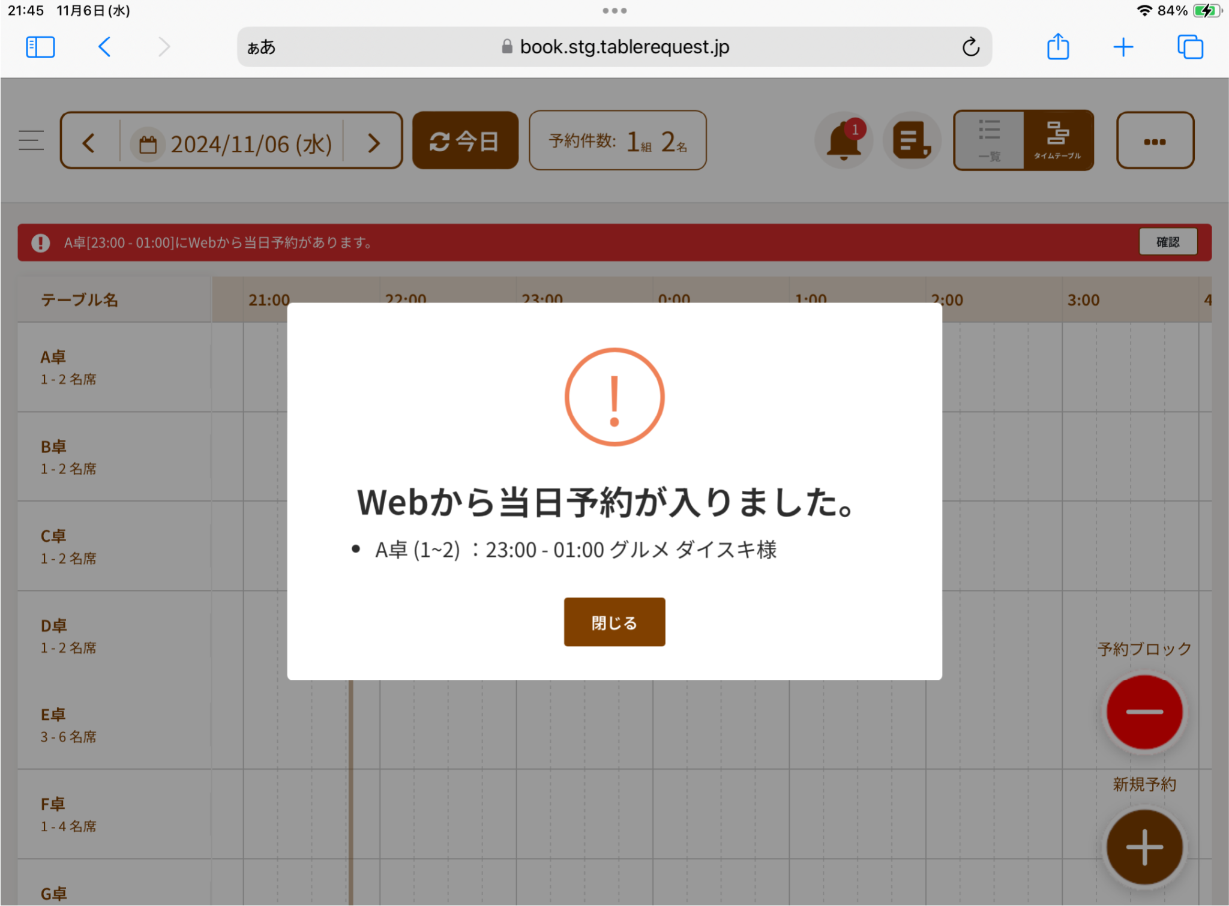
Task: Go forward in Safari
Action: [164, 47]
